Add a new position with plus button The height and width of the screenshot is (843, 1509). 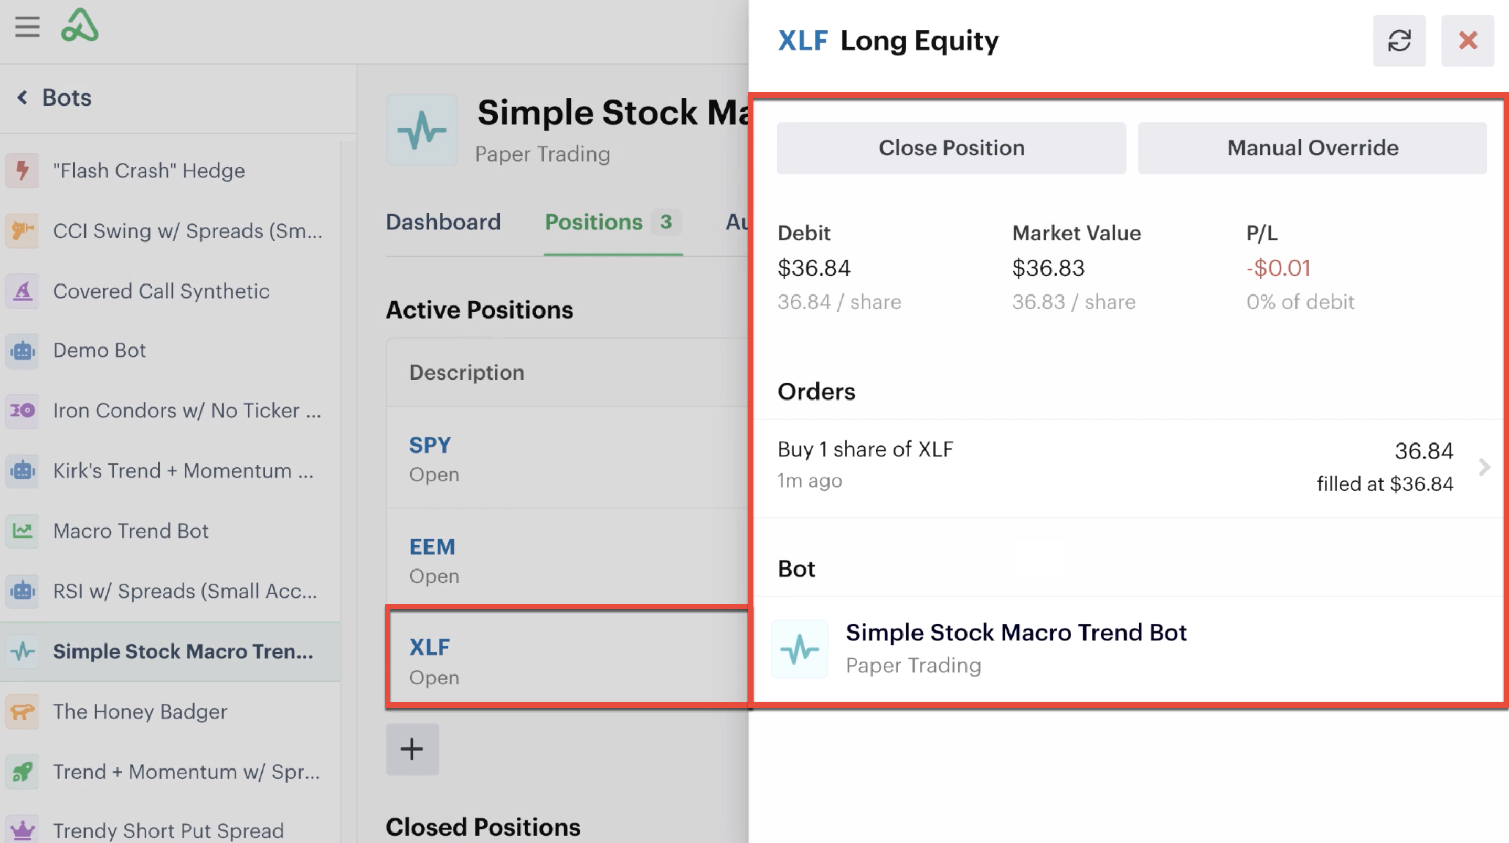tap(412, 749)
